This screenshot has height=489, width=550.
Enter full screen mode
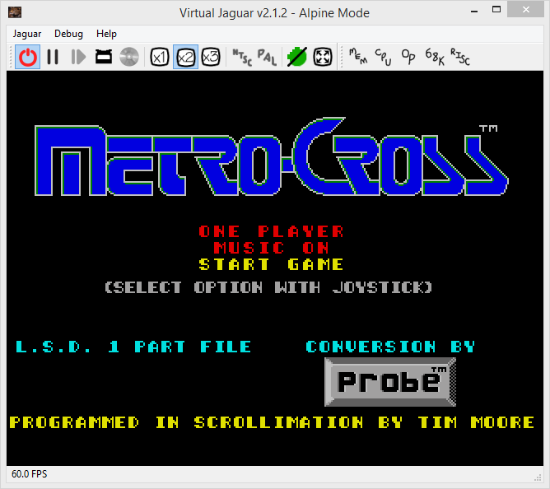click(323, 57)
